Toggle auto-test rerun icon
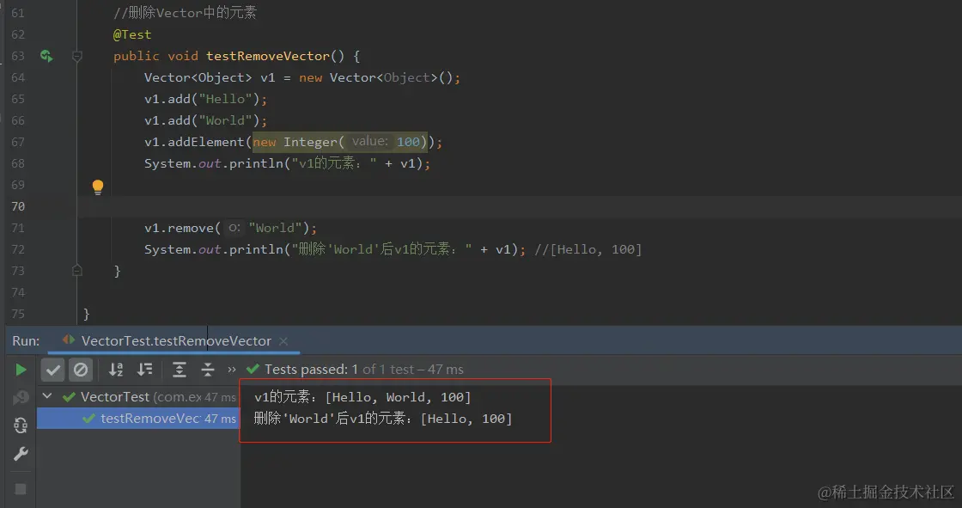 [x=21, y=425]
